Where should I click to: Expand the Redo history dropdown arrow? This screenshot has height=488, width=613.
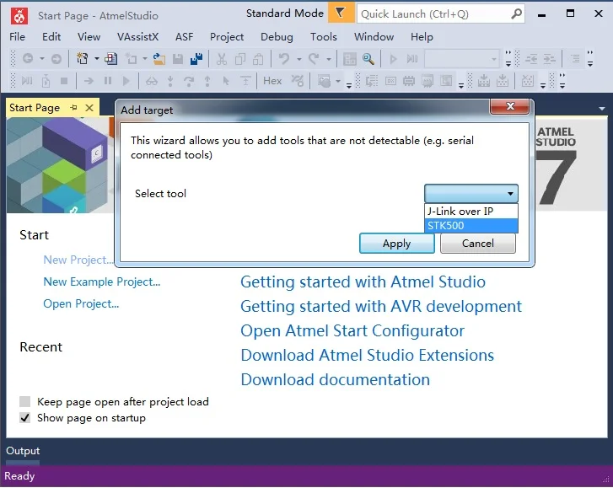[x=329, y=59]
